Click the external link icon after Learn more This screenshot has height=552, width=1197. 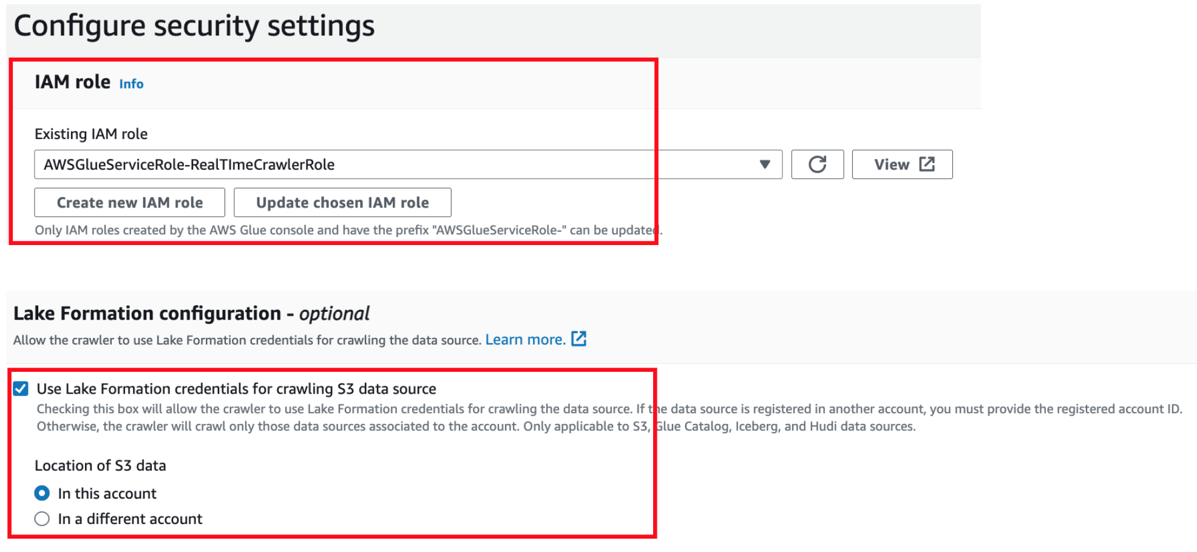(x=579, y=338)
